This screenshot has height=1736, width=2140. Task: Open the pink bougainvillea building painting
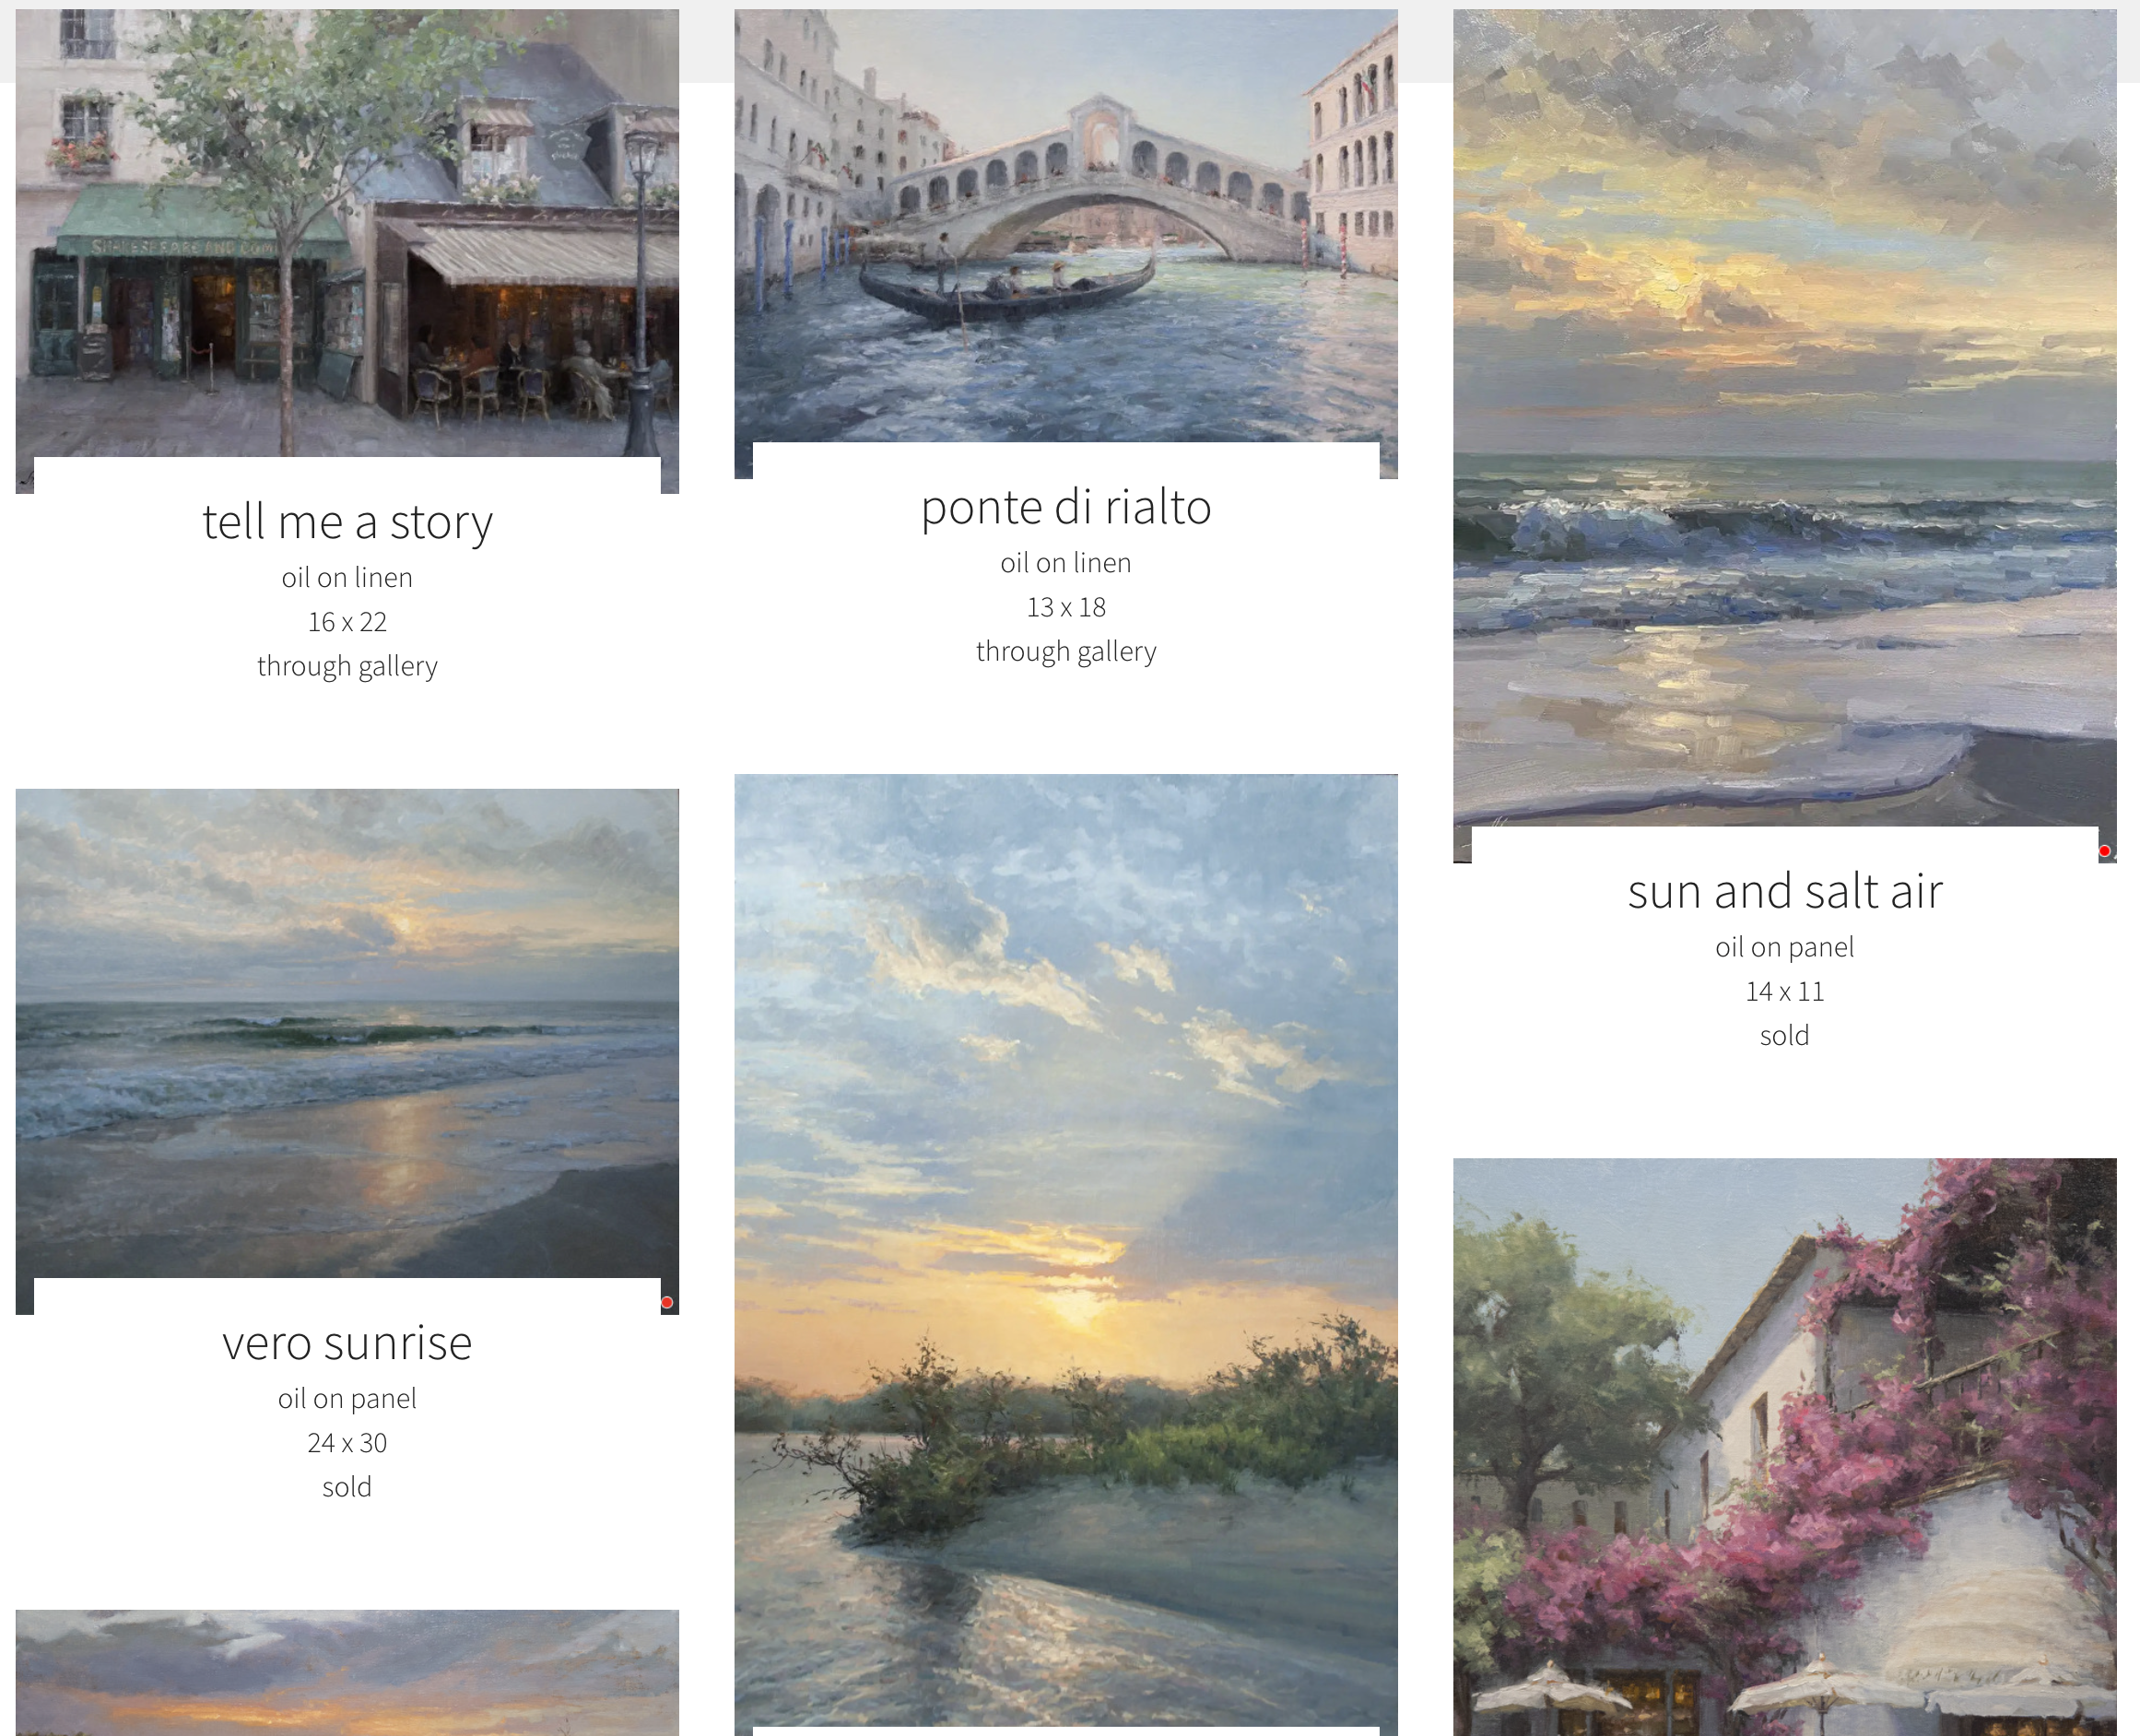tap(1785, 1447)
